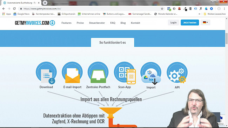This screenshot has height=128, width=228.
Task: Click the Login button
Action: click(174, 23)
